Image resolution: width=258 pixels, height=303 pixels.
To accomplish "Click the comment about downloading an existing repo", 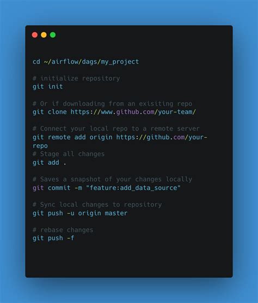I will [x=112, y=104].
